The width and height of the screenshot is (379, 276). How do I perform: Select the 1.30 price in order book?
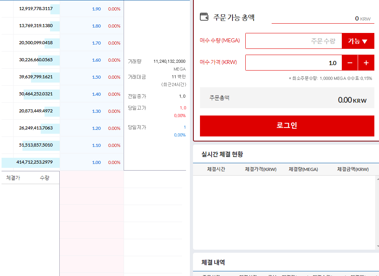coord(96,111)
